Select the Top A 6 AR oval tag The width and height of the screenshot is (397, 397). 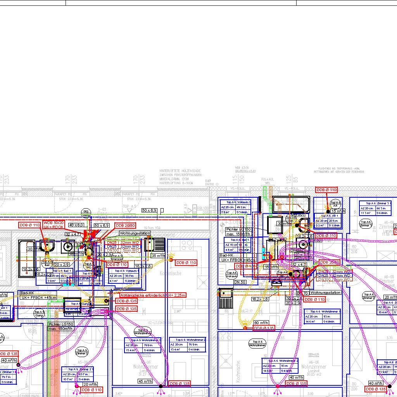[335, 204]
